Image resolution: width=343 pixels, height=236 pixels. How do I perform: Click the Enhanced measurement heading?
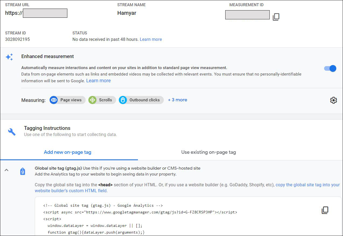tap(47, 56)
